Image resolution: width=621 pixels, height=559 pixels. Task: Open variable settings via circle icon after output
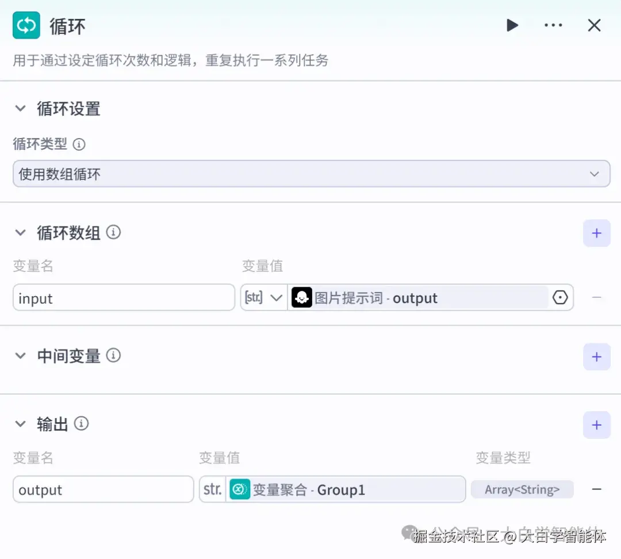(560, 297)
